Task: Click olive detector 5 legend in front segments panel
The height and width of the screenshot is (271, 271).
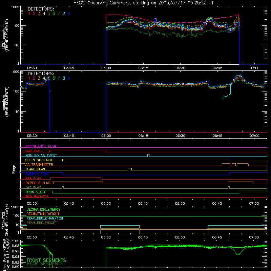Action: coord(49,14)
